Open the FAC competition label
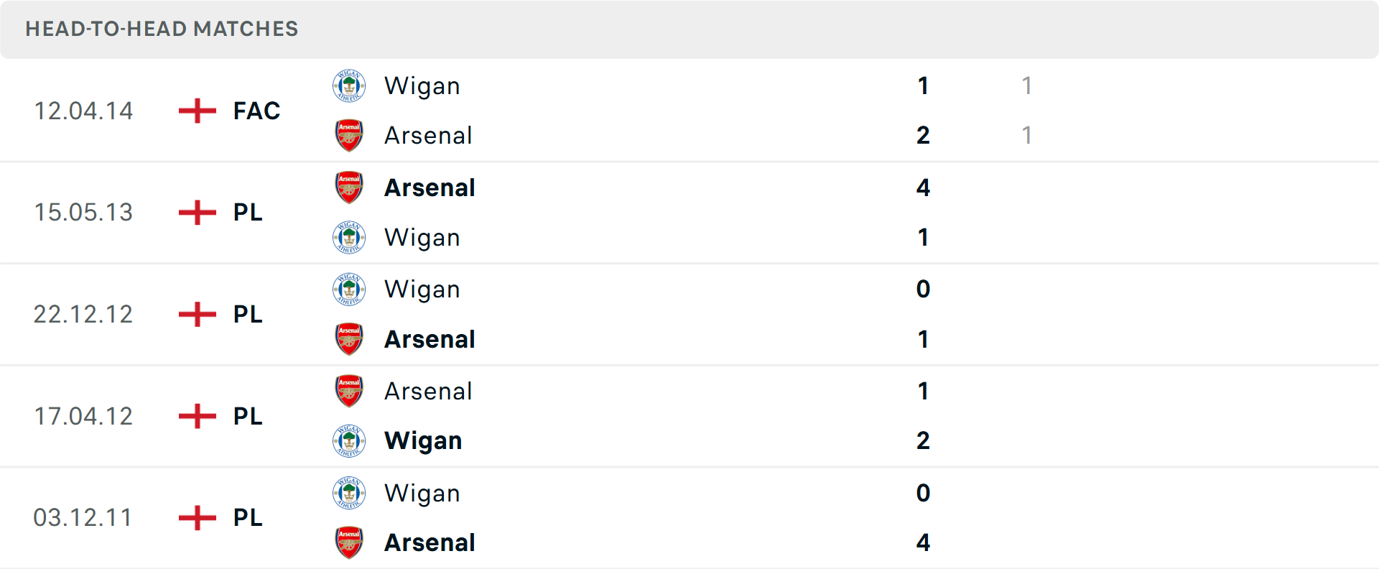1379x569 pixels. click(x=255, y=111)
